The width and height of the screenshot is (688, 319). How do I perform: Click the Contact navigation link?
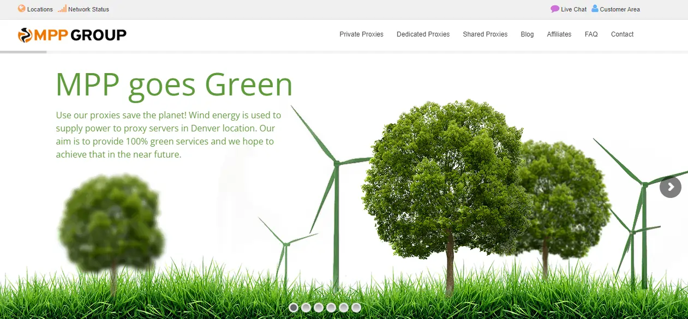(622, 34)
